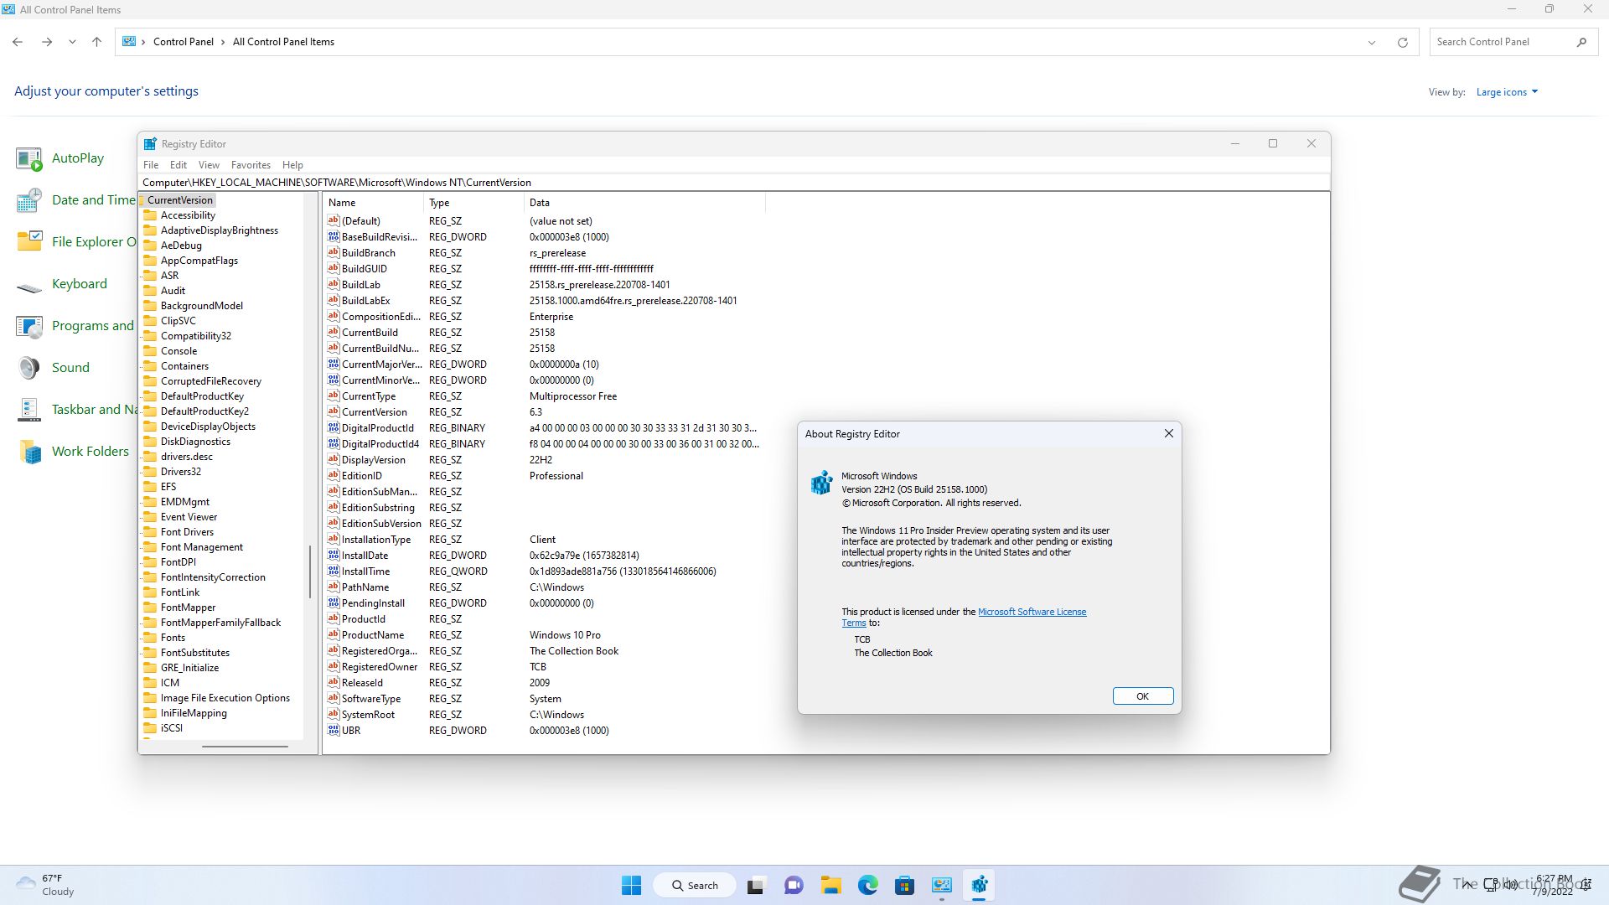This screenshot has height=905, width=1609.
Task: Click OK in About Registry Editor dialog
Action: pos(1143,696)
